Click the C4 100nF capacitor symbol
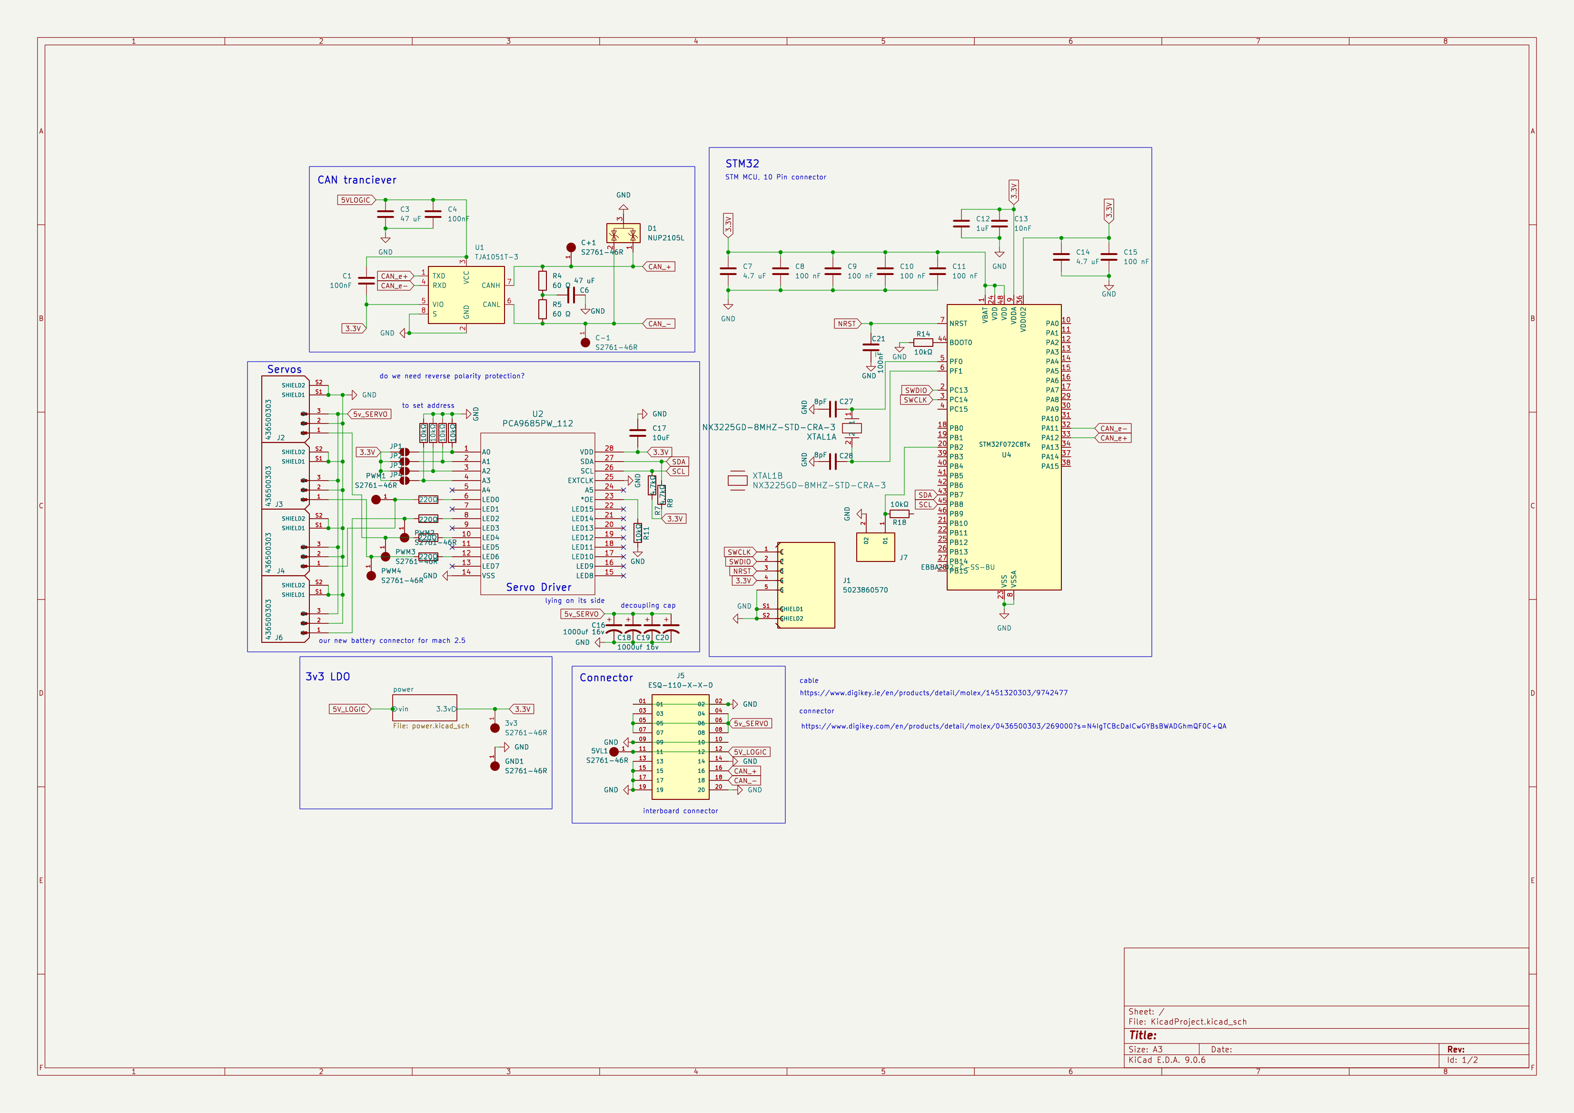Screen dimensions: 1574x1113 click(x=433, y=214)
